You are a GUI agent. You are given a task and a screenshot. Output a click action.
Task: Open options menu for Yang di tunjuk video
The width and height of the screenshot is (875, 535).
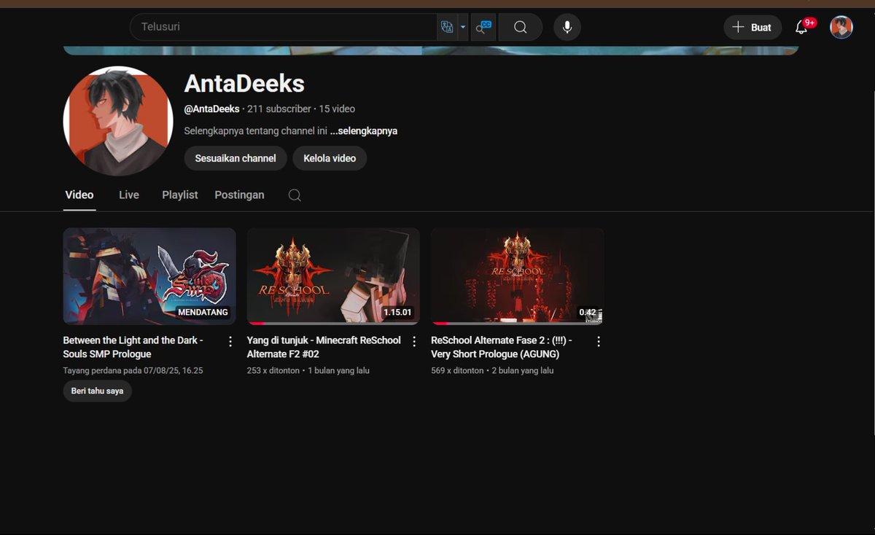(414, 341)
